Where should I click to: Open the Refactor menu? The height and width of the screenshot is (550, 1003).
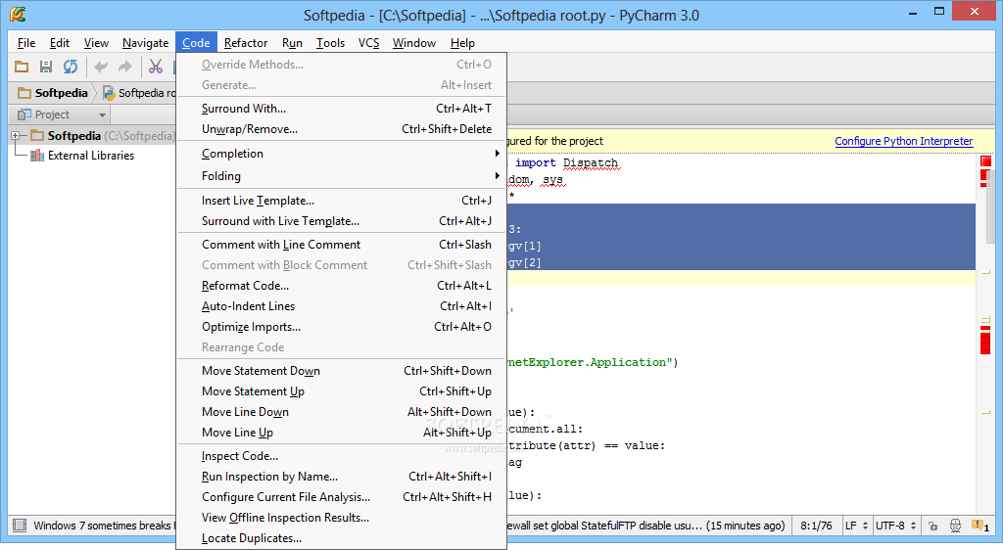pos(246,43)
